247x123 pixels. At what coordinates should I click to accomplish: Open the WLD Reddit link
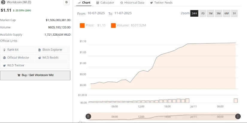click(x=52, y=57)
